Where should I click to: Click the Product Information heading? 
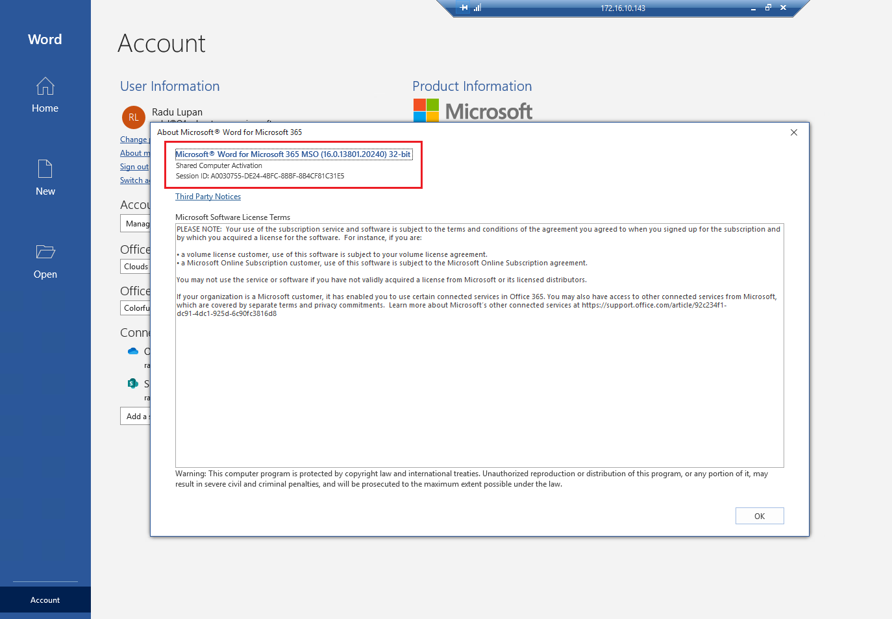pos(472,86)
